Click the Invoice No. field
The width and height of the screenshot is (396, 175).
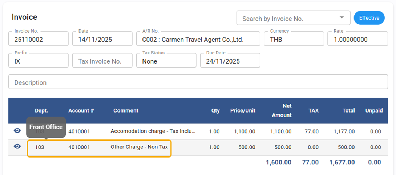[38, 39]
